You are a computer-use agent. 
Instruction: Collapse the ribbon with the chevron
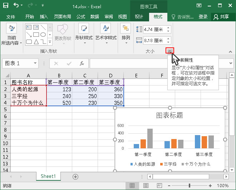[x=230, y=52]
